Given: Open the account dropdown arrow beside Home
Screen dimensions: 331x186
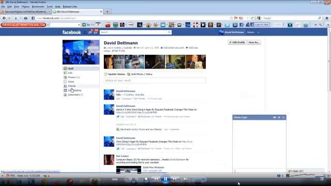Looking at the screenshot, I should [258, 33].
